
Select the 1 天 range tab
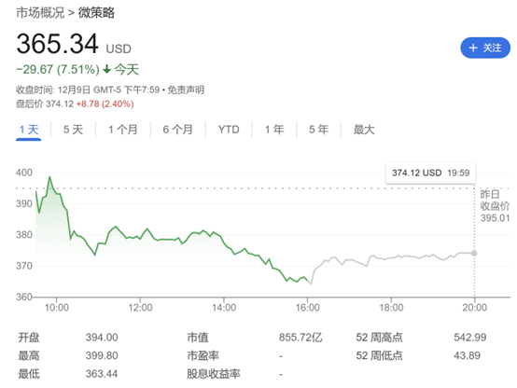(29, 130)
